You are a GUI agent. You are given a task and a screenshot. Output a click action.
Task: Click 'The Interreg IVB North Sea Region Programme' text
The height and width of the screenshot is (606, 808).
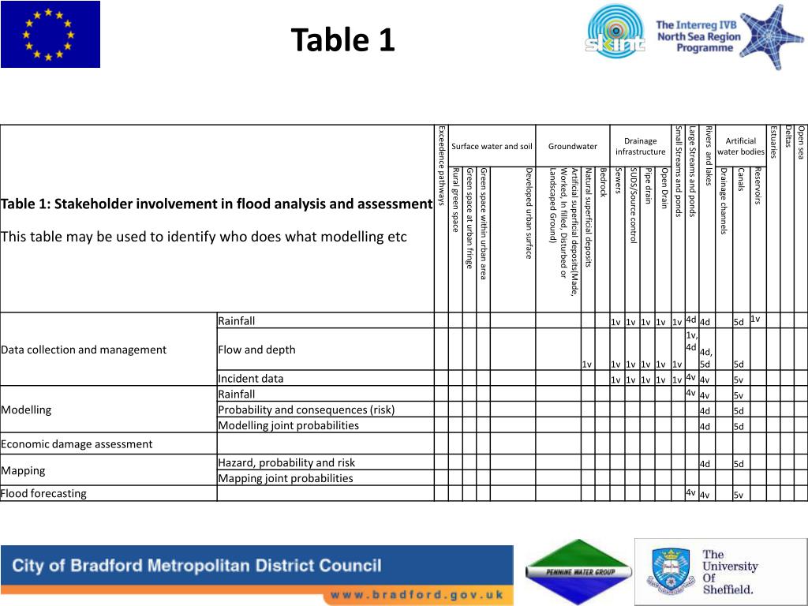coord(698,36)
